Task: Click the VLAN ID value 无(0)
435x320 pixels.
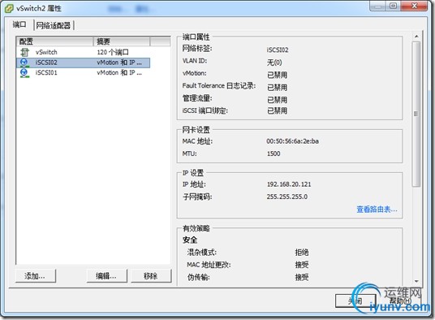Action: coord(274,63)
